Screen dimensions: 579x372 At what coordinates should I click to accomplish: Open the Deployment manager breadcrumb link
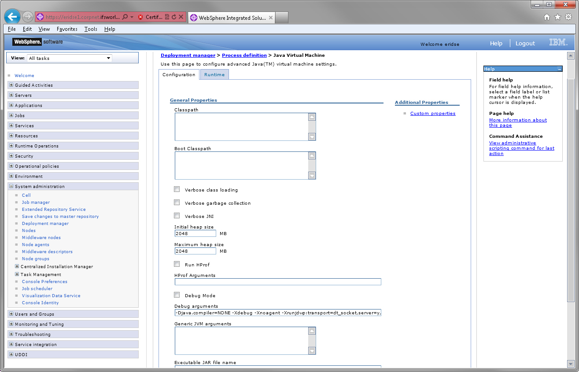(188, 55)
